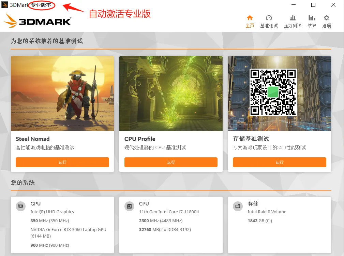Run the Steel Nomad benchmark

pyautogui.click(x=62, y=162)
